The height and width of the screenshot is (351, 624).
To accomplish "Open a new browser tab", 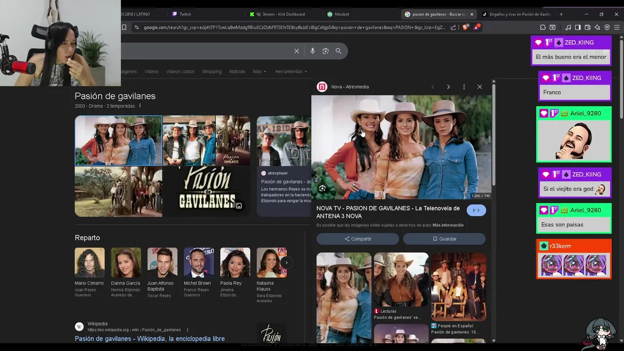I will (x=561, y=14).
